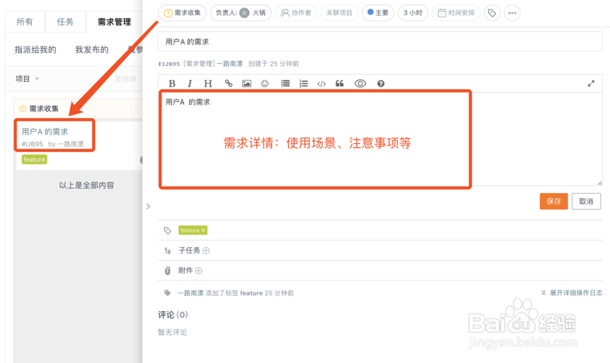Cancel editing with 取消
The image size is (610, 363).
coord(586,201)
